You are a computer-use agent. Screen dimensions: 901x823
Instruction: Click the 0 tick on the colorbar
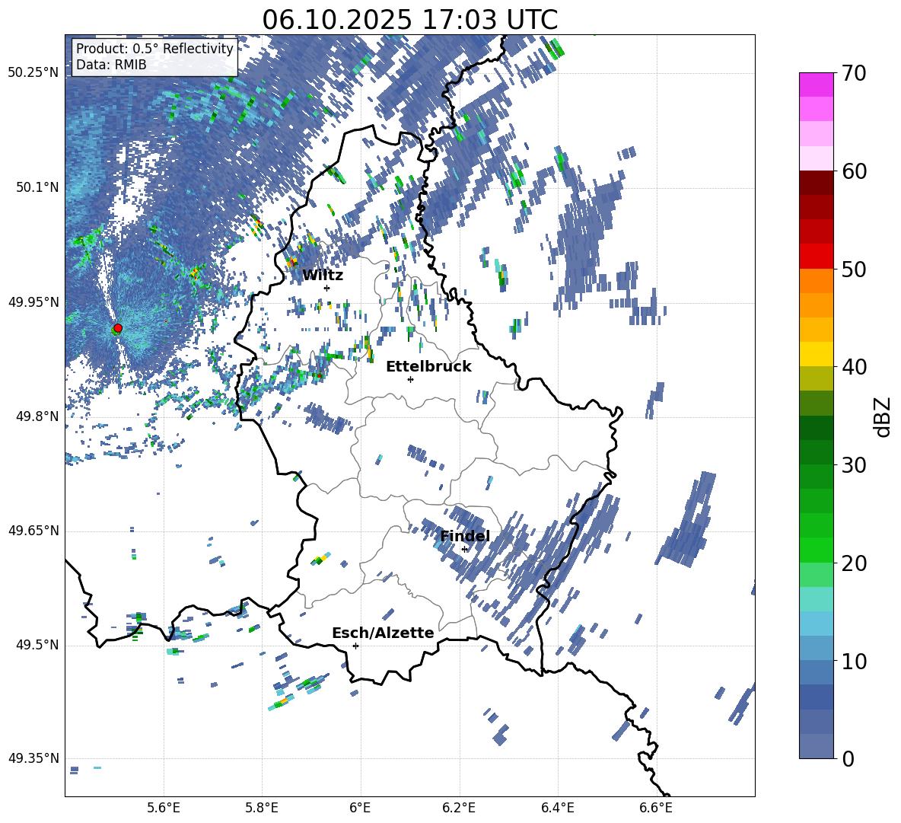coord(848,759)
